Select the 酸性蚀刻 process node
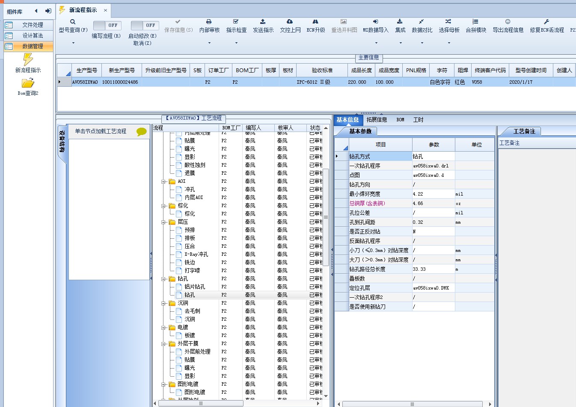The height and width of the screenshot is (407, 576). click(x=195, y=165)
